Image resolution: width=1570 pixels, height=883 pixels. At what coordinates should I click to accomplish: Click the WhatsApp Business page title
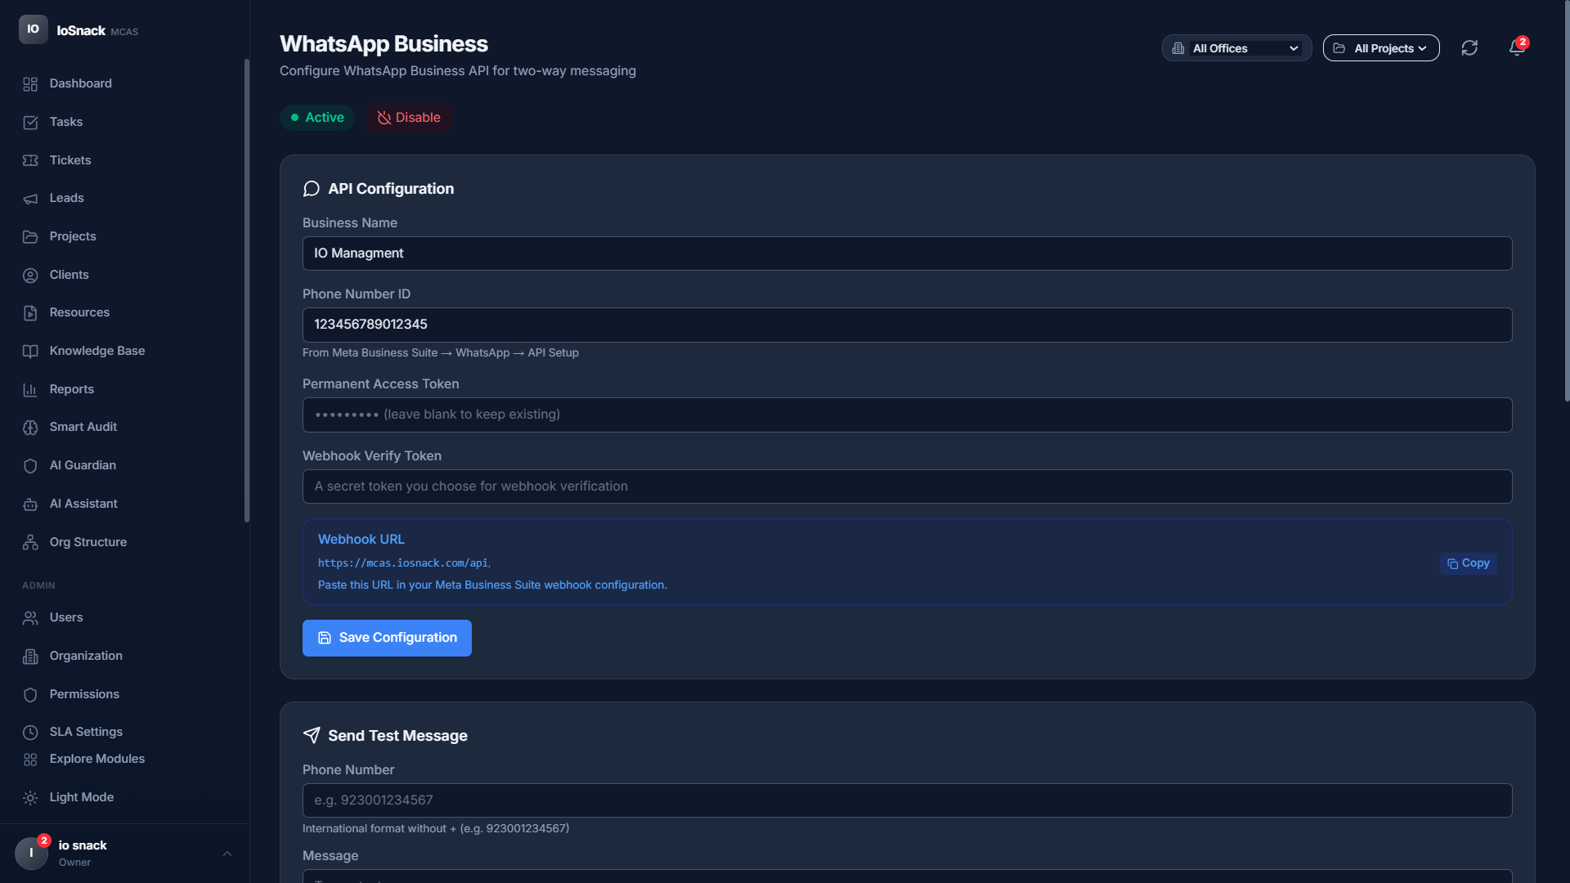point(384,44)
